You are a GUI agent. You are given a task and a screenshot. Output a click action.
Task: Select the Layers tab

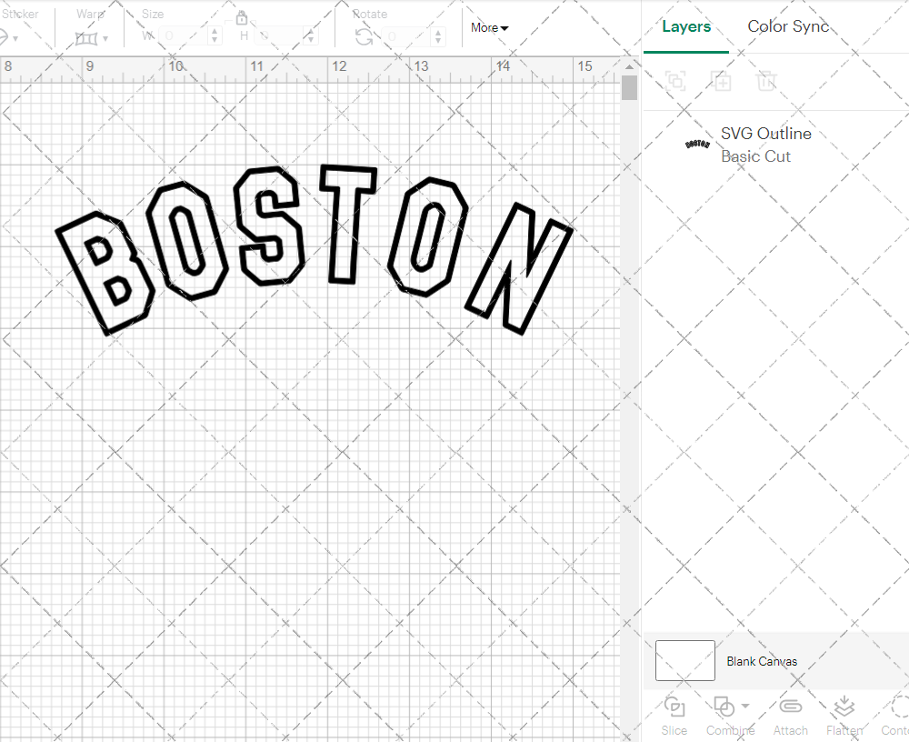[x=686, y=26]
